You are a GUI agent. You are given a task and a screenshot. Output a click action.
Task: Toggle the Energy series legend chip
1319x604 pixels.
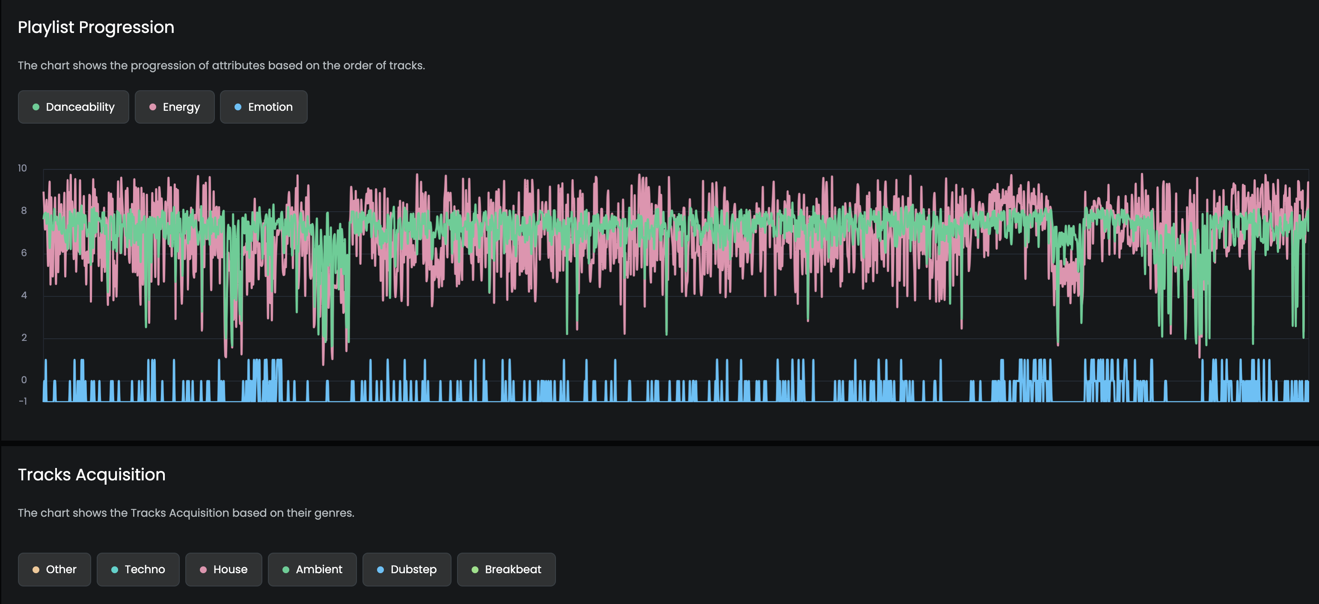(x=175, y=107)
